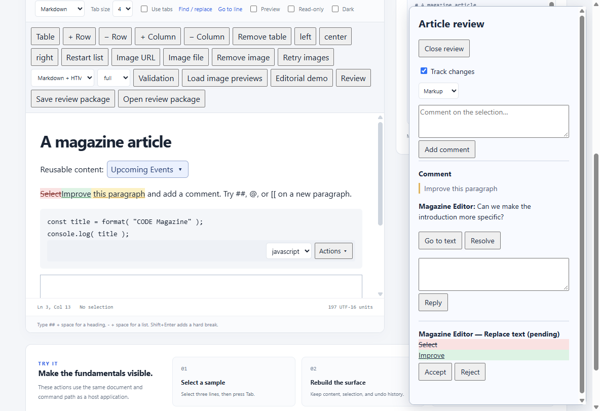Image resolution: width=600 pixels, height=411 pixels.
Task: Reject the pending Replace text change
Action: click(x=470, y=371)
